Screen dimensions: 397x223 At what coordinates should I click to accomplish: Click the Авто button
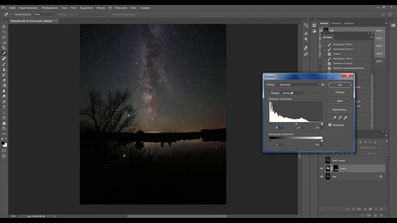pyautogui.click(x=340, y=101)
